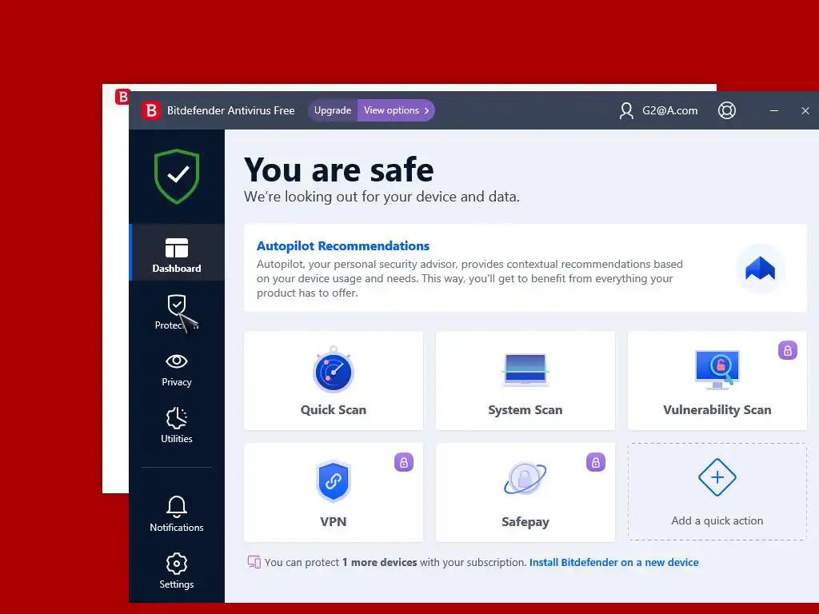Image resolution: width=819 pixels, height=614 pixels.
Task: Open Notifications from the sidebar
Action: (177, 514)
